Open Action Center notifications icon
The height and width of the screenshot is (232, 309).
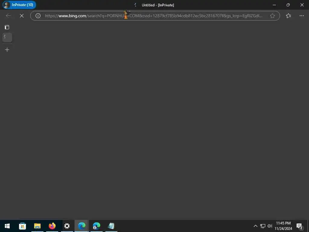click(x=300, y=226)
